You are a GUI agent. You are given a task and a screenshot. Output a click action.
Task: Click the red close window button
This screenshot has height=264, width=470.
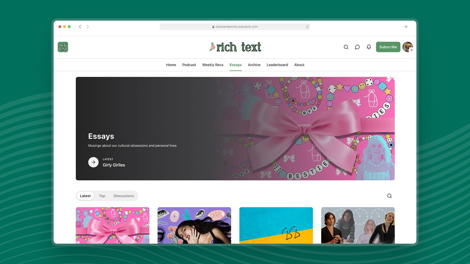[60, 27]
